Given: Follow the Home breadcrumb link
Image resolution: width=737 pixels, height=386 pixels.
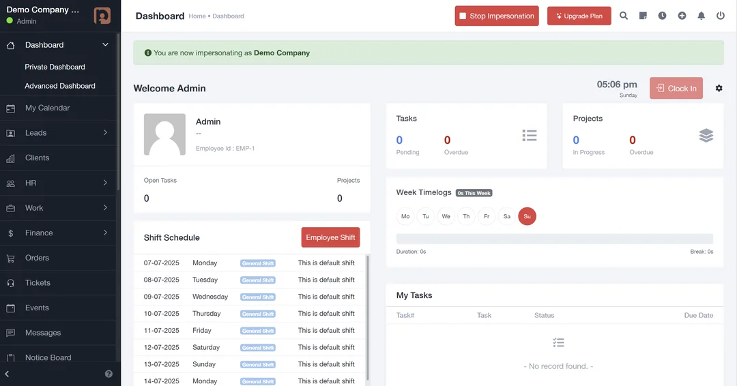Looking at the screenshot, I should pyautogui.click(x=197, y=16).
